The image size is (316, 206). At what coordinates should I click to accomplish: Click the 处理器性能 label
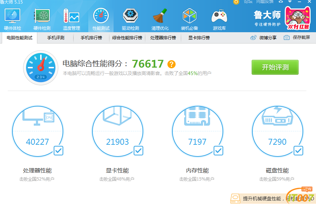(x=37, y=171)
